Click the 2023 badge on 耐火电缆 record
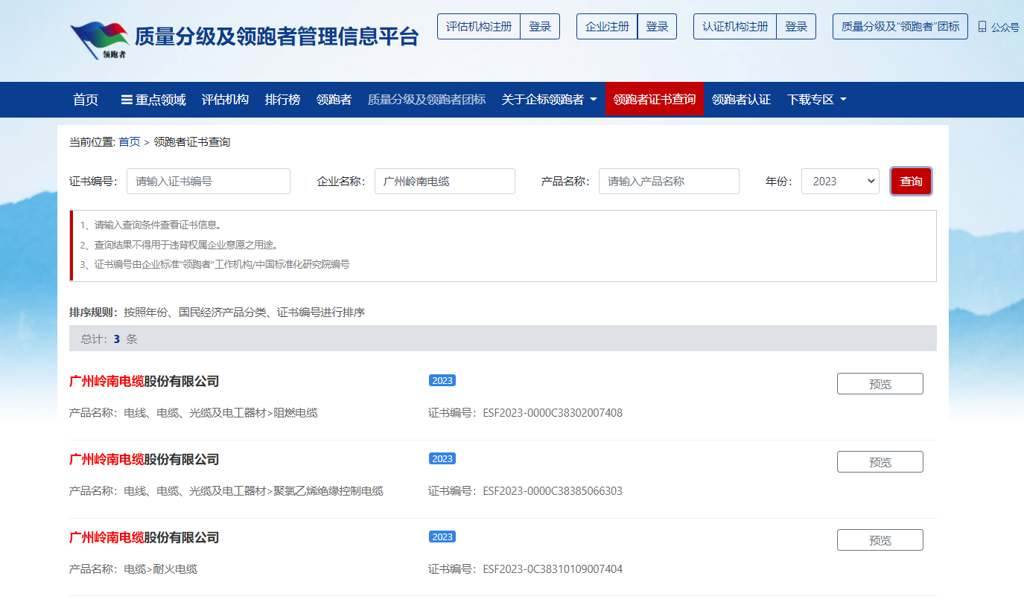The image size is (1024, 602). [x=442, y=537]
